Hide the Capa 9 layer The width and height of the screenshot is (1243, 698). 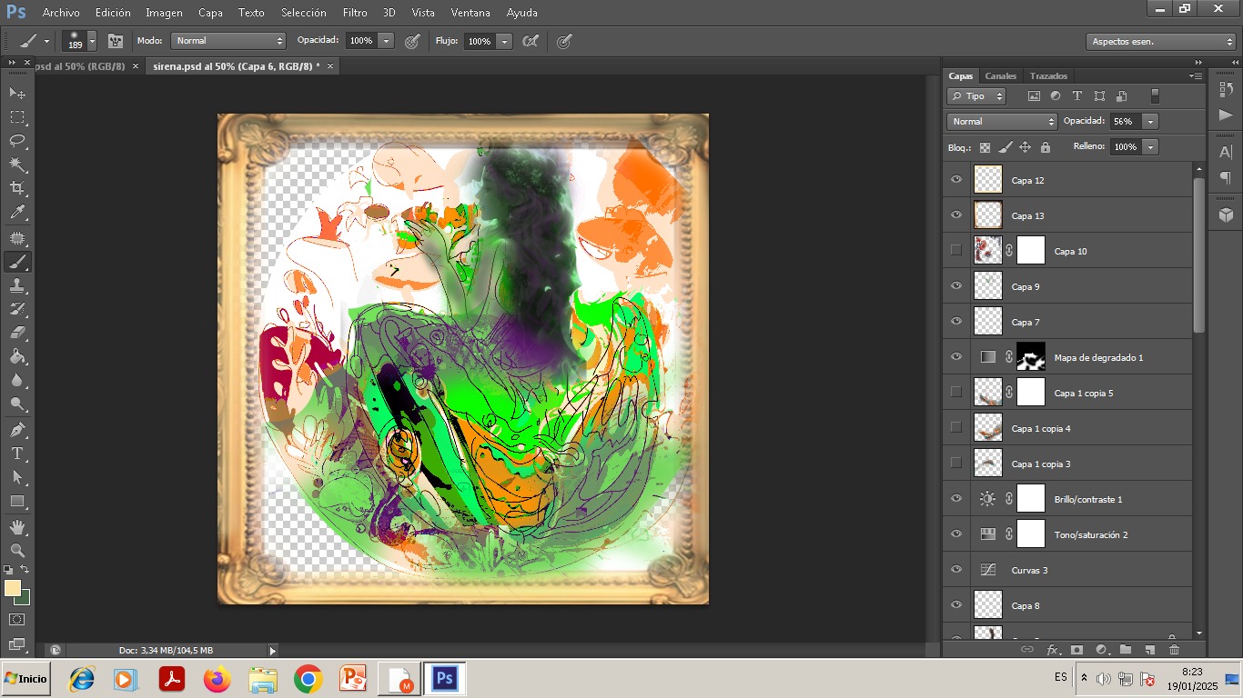coord(955,286)
